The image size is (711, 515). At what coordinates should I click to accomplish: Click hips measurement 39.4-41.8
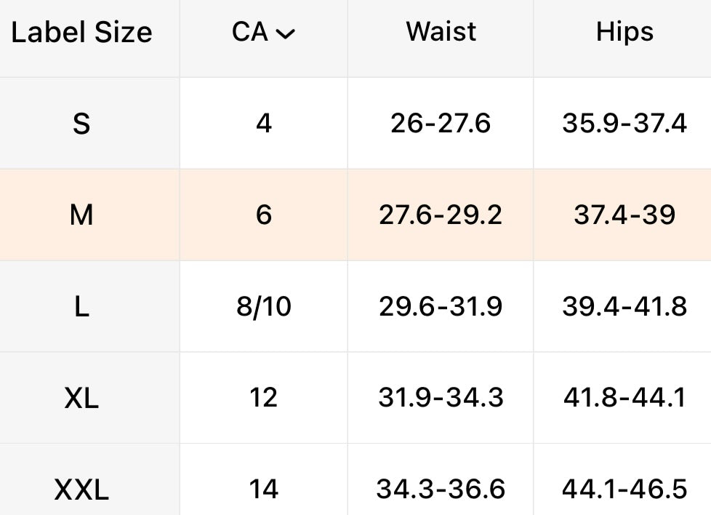tap(624, 307)
